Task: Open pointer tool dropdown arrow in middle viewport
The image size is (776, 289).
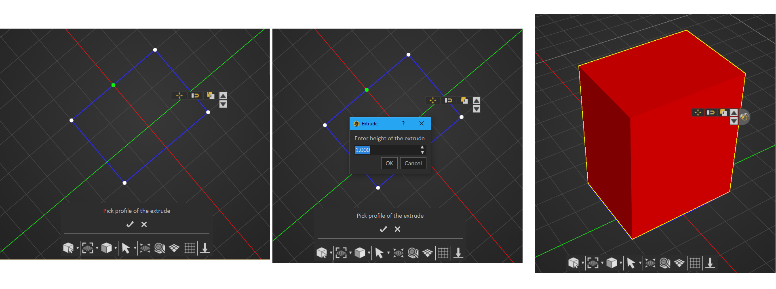Action: click(x=388, y=253)
